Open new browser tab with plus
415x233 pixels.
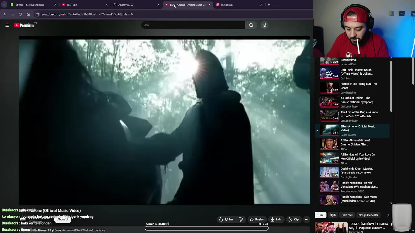[x=269, y=5]
